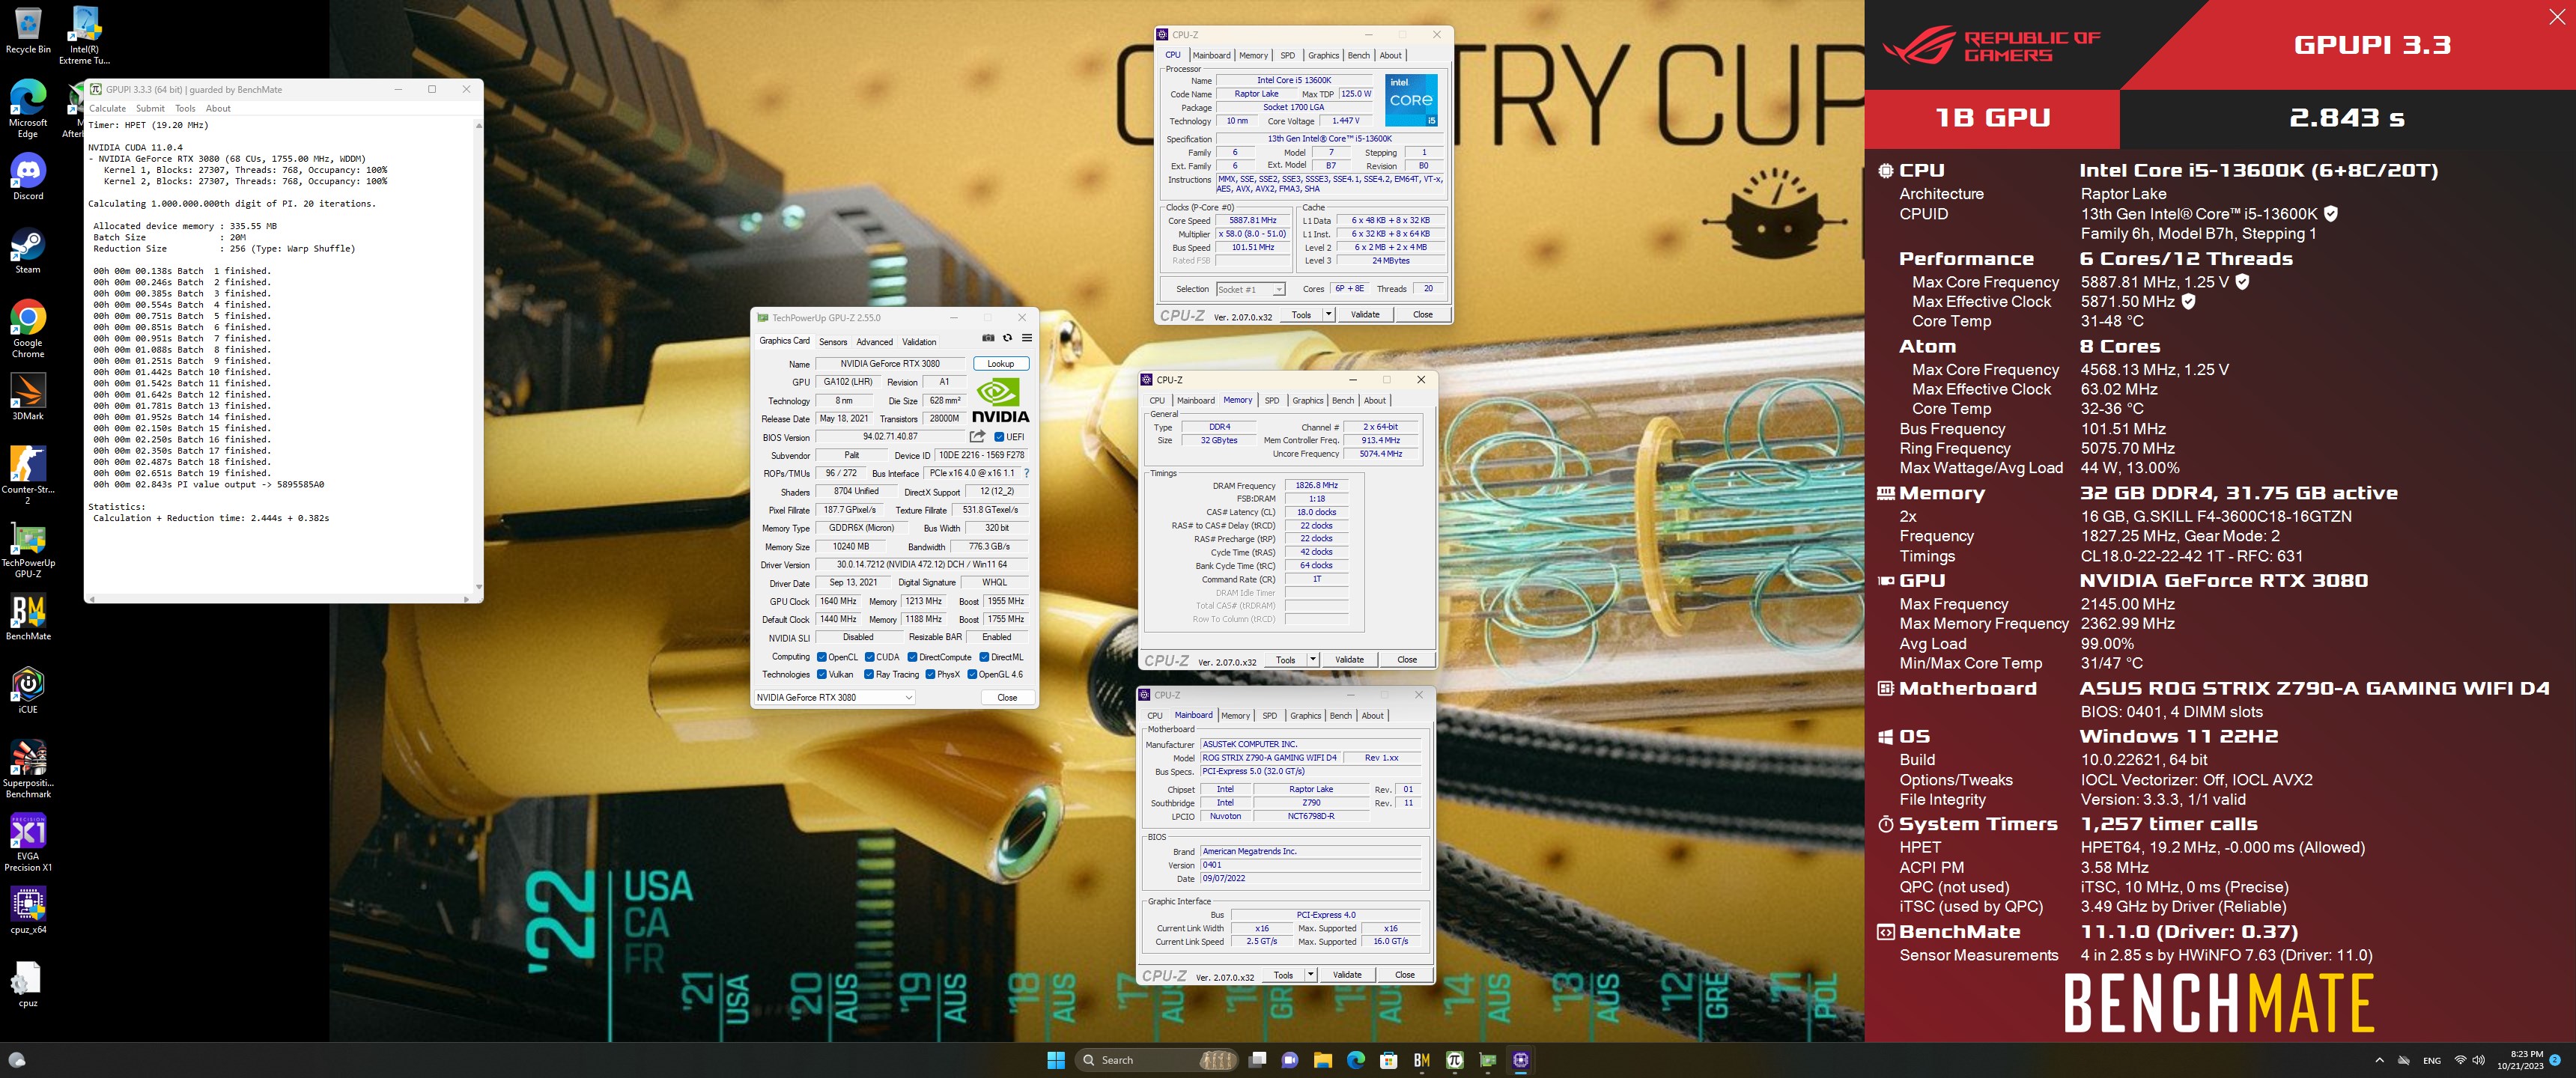Toggle the UEFI checkbox in GPU-Z
Viewport: 2576px width, 1078px height.
pyautogui.click(x=999, y=437)
